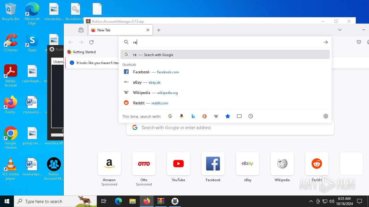This screenshot has width=369, height=207.
Task: Choose eBay ebay.de suggestion
Action: pos(225,82)
